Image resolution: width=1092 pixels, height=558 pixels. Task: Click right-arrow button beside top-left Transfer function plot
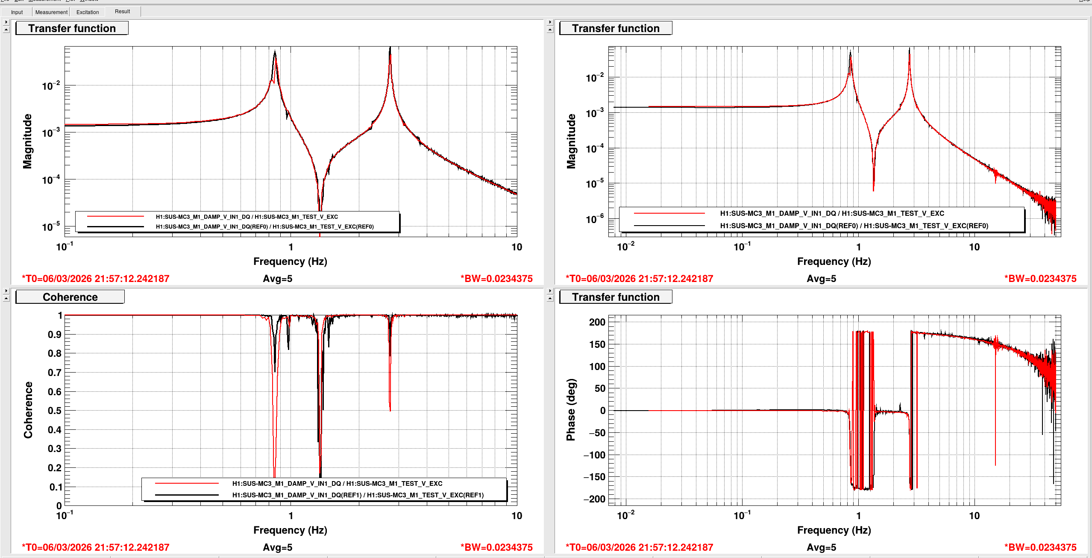click(x=6, y=22)
